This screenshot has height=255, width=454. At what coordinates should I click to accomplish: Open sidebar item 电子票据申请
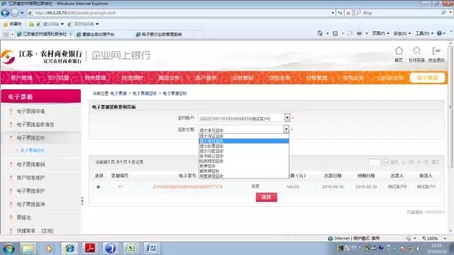(x=31, y=111)
